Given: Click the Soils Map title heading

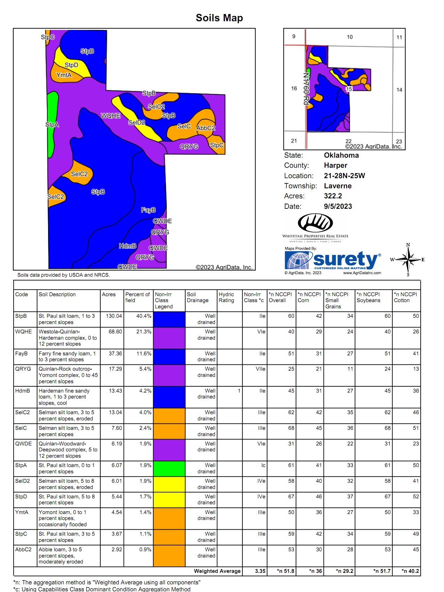Looking at the screenshot, I should 219,18.
